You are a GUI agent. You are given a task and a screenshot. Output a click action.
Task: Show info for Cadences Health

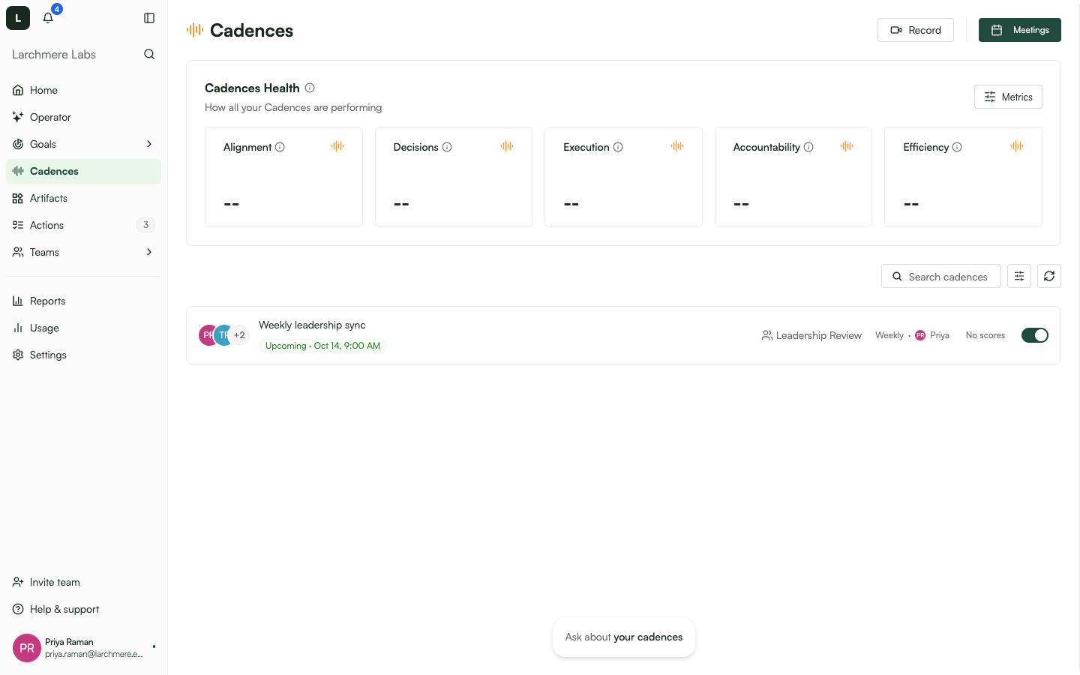(x=310, y=88)
